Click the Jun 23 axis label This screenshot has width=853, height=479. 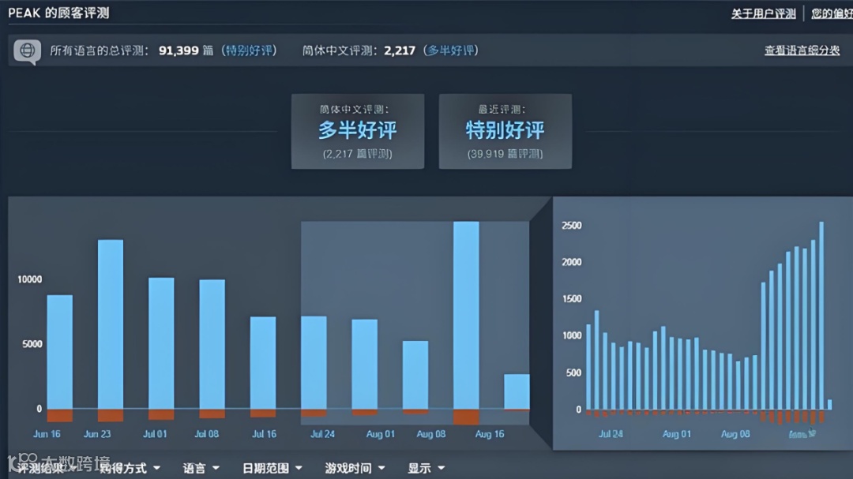click(x=97, y=434)
